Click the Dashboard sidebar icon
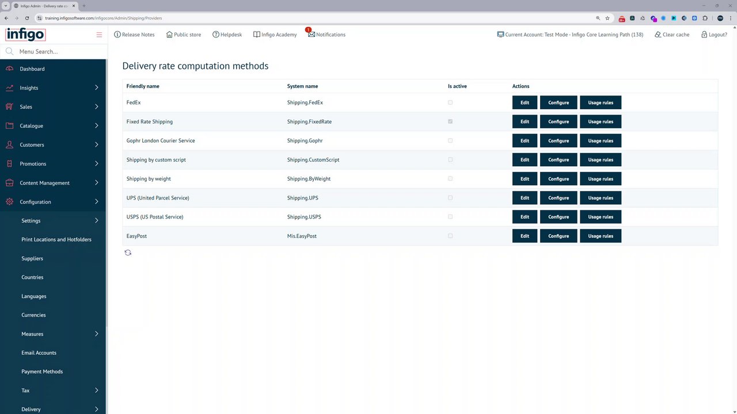The image size is (737, 414). pos(9,69)
